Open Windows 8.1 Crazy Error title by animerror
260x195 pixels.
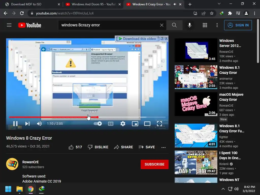pos(229,70)
